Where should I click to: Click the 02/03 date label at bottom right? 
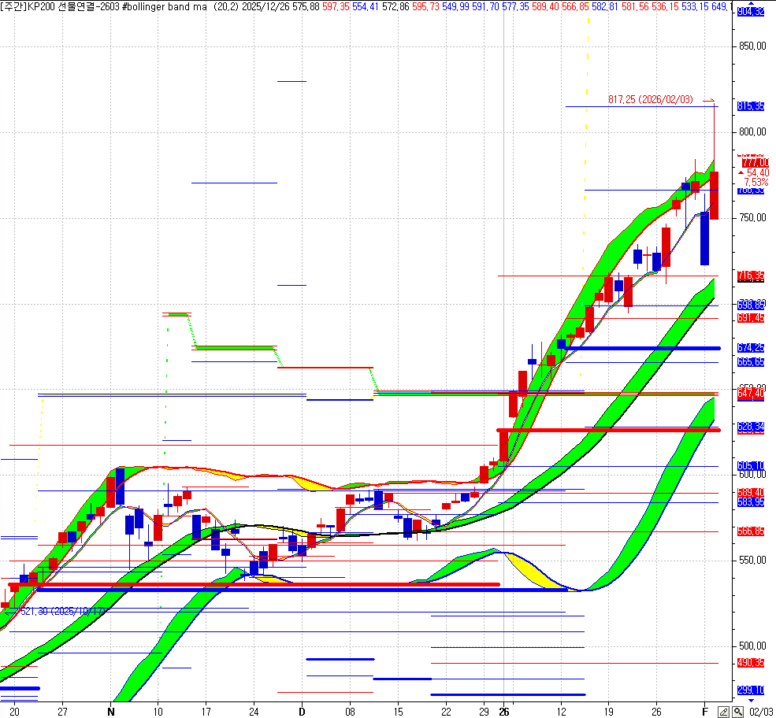(761, 712)
